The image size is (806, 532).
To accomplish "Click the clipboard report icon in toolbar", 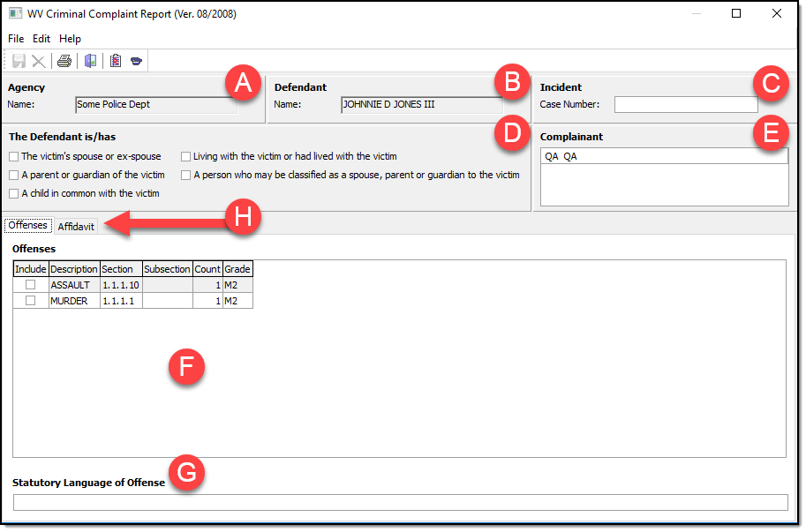I will pos(116,61).
